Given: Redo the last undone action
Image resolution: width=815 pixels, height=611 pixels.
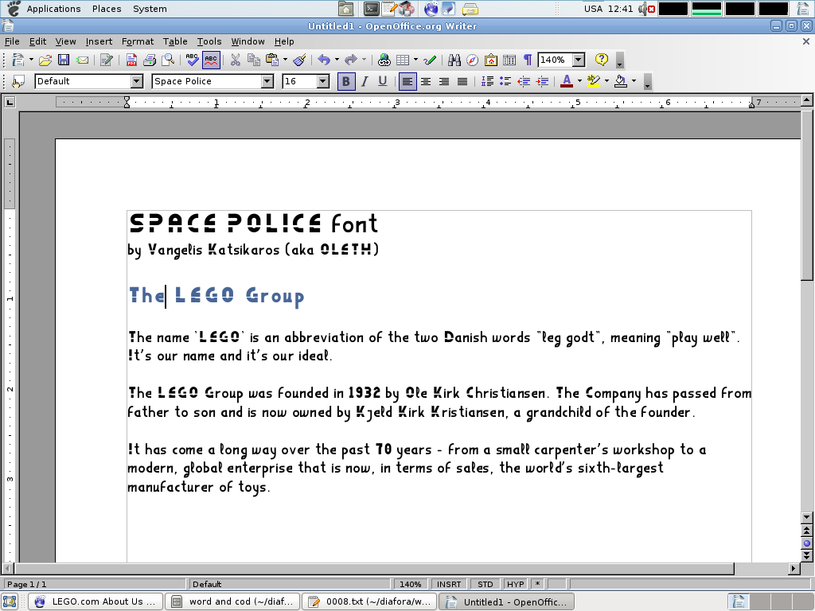Looking at the screenshot, I should click(351, 60).
